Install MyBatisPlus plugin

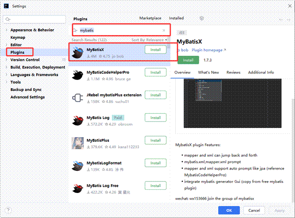[x=156, y=140]
